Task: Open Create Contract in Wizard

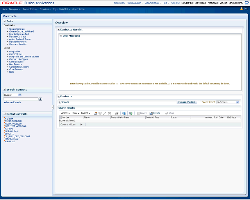Action: [21, 32]
